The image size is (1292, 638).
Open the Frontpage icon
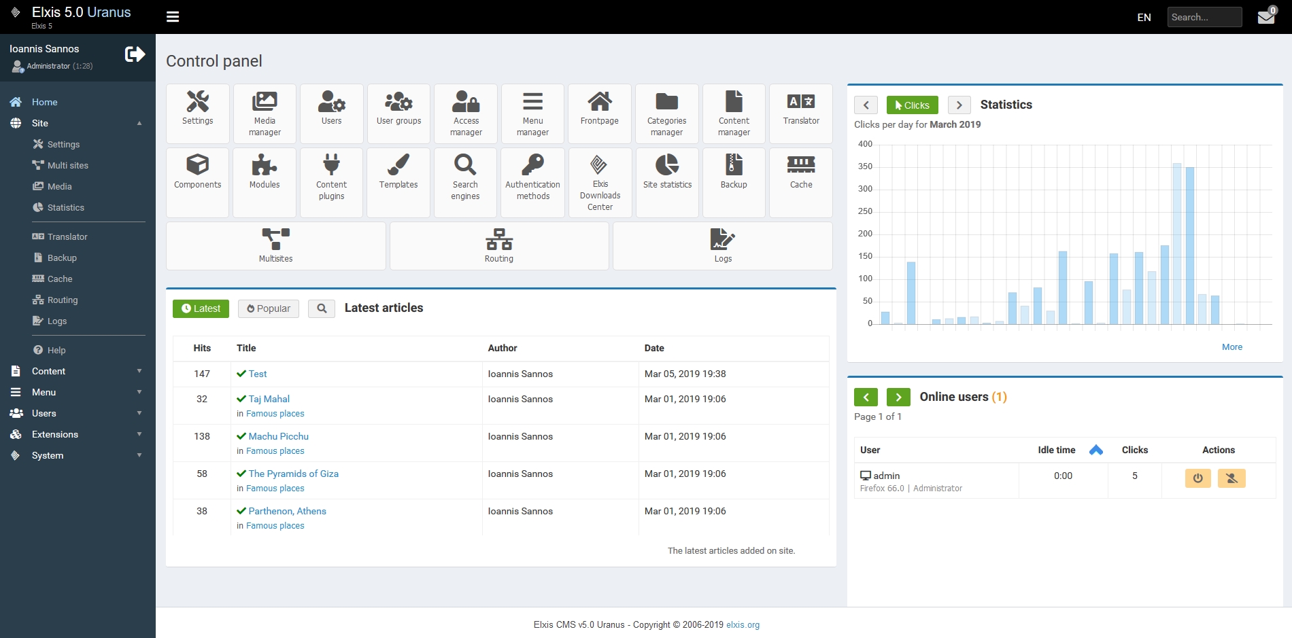pos(600,113)
